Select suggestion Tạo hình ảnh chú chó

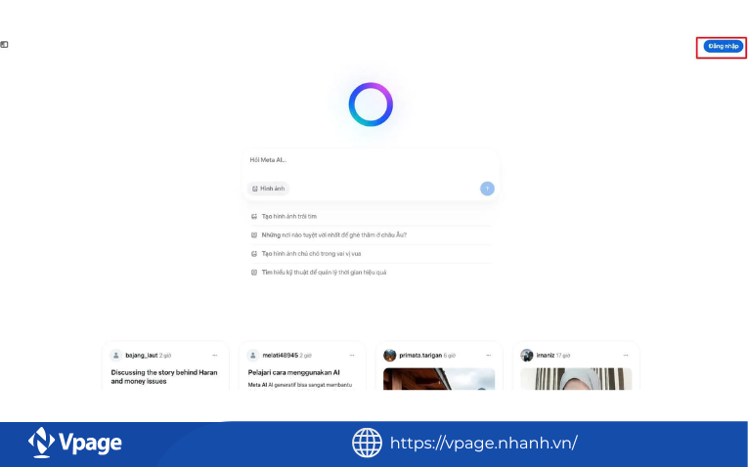(311, 254)
